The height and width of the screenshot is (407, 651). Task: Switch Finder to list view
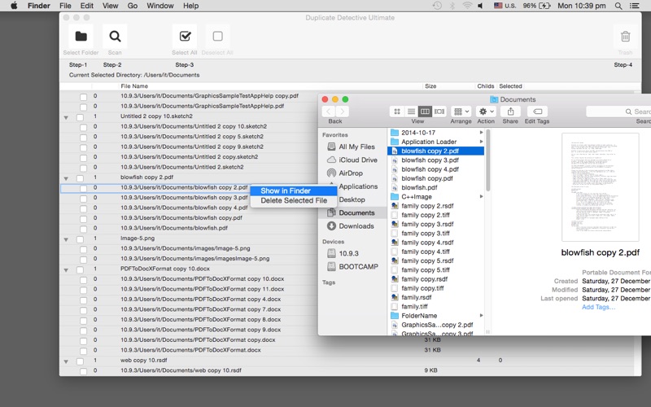[x=411, y=112]
